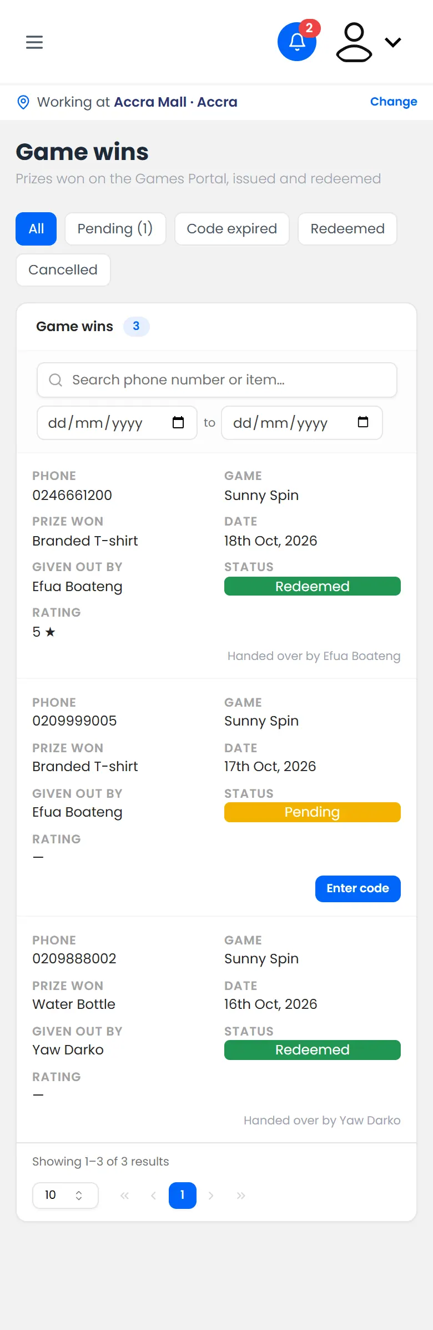Filter by Pending (1) wins
433x1330 pixels.
pyautogui.click(x=115, y=229)
